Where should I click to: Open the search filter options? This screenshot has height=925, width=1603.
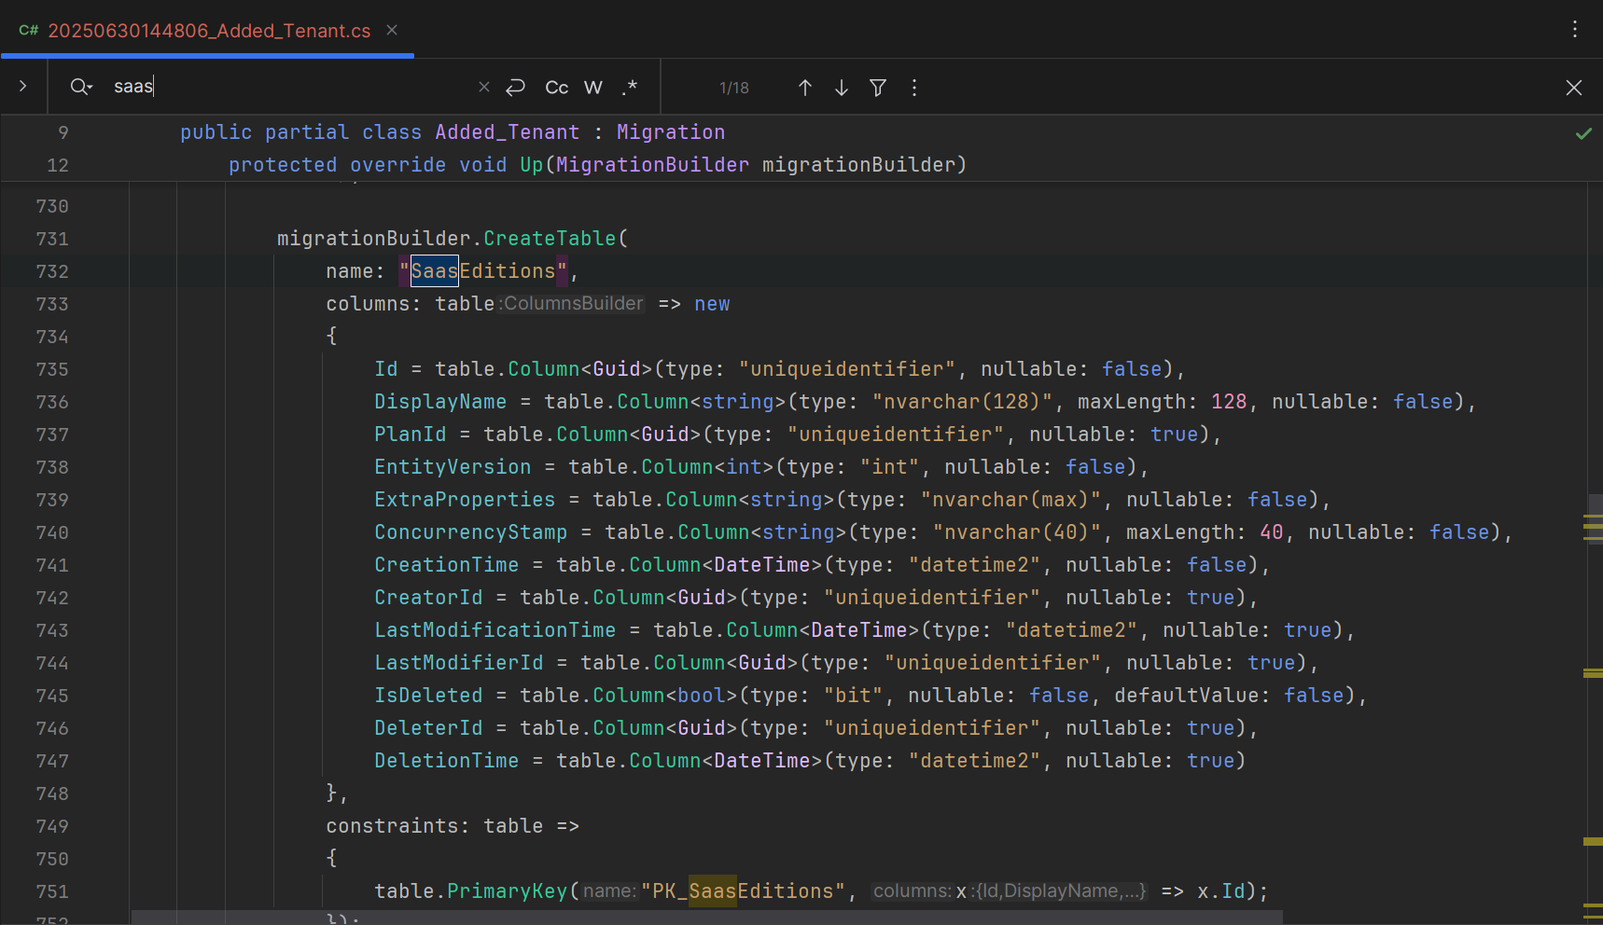pos(877,88)
